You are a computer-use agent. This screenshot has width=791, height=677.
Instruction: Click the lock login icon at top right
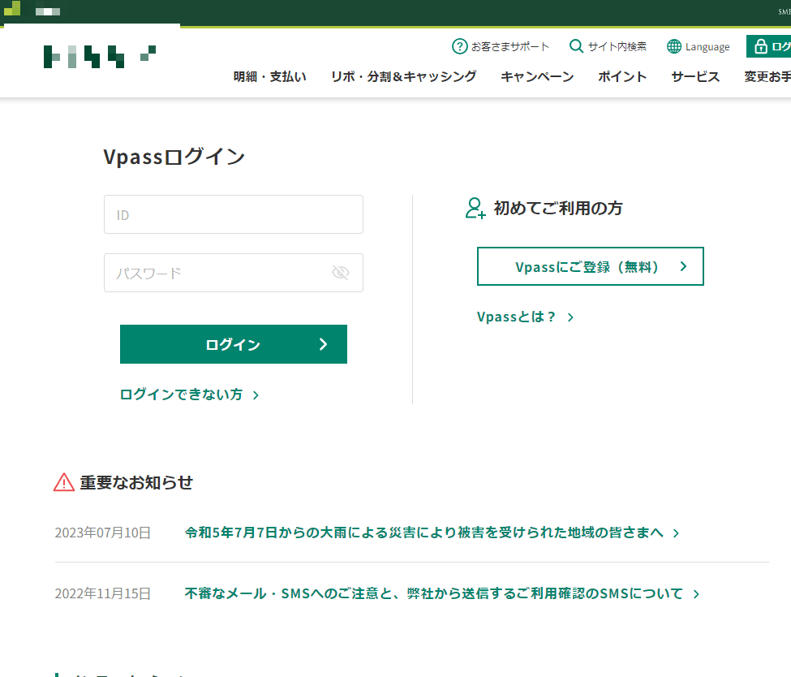pyautogui.click(x=761, y=46)
